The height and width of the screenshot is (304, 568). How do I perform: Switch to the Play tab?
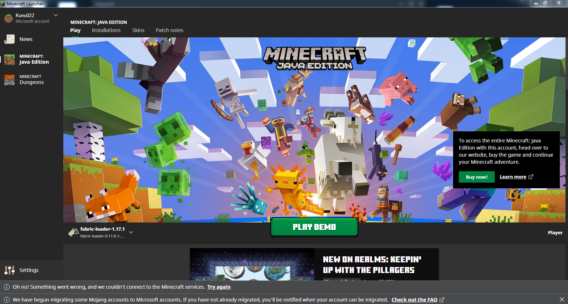pyautogui.click(x=75, y=30)
